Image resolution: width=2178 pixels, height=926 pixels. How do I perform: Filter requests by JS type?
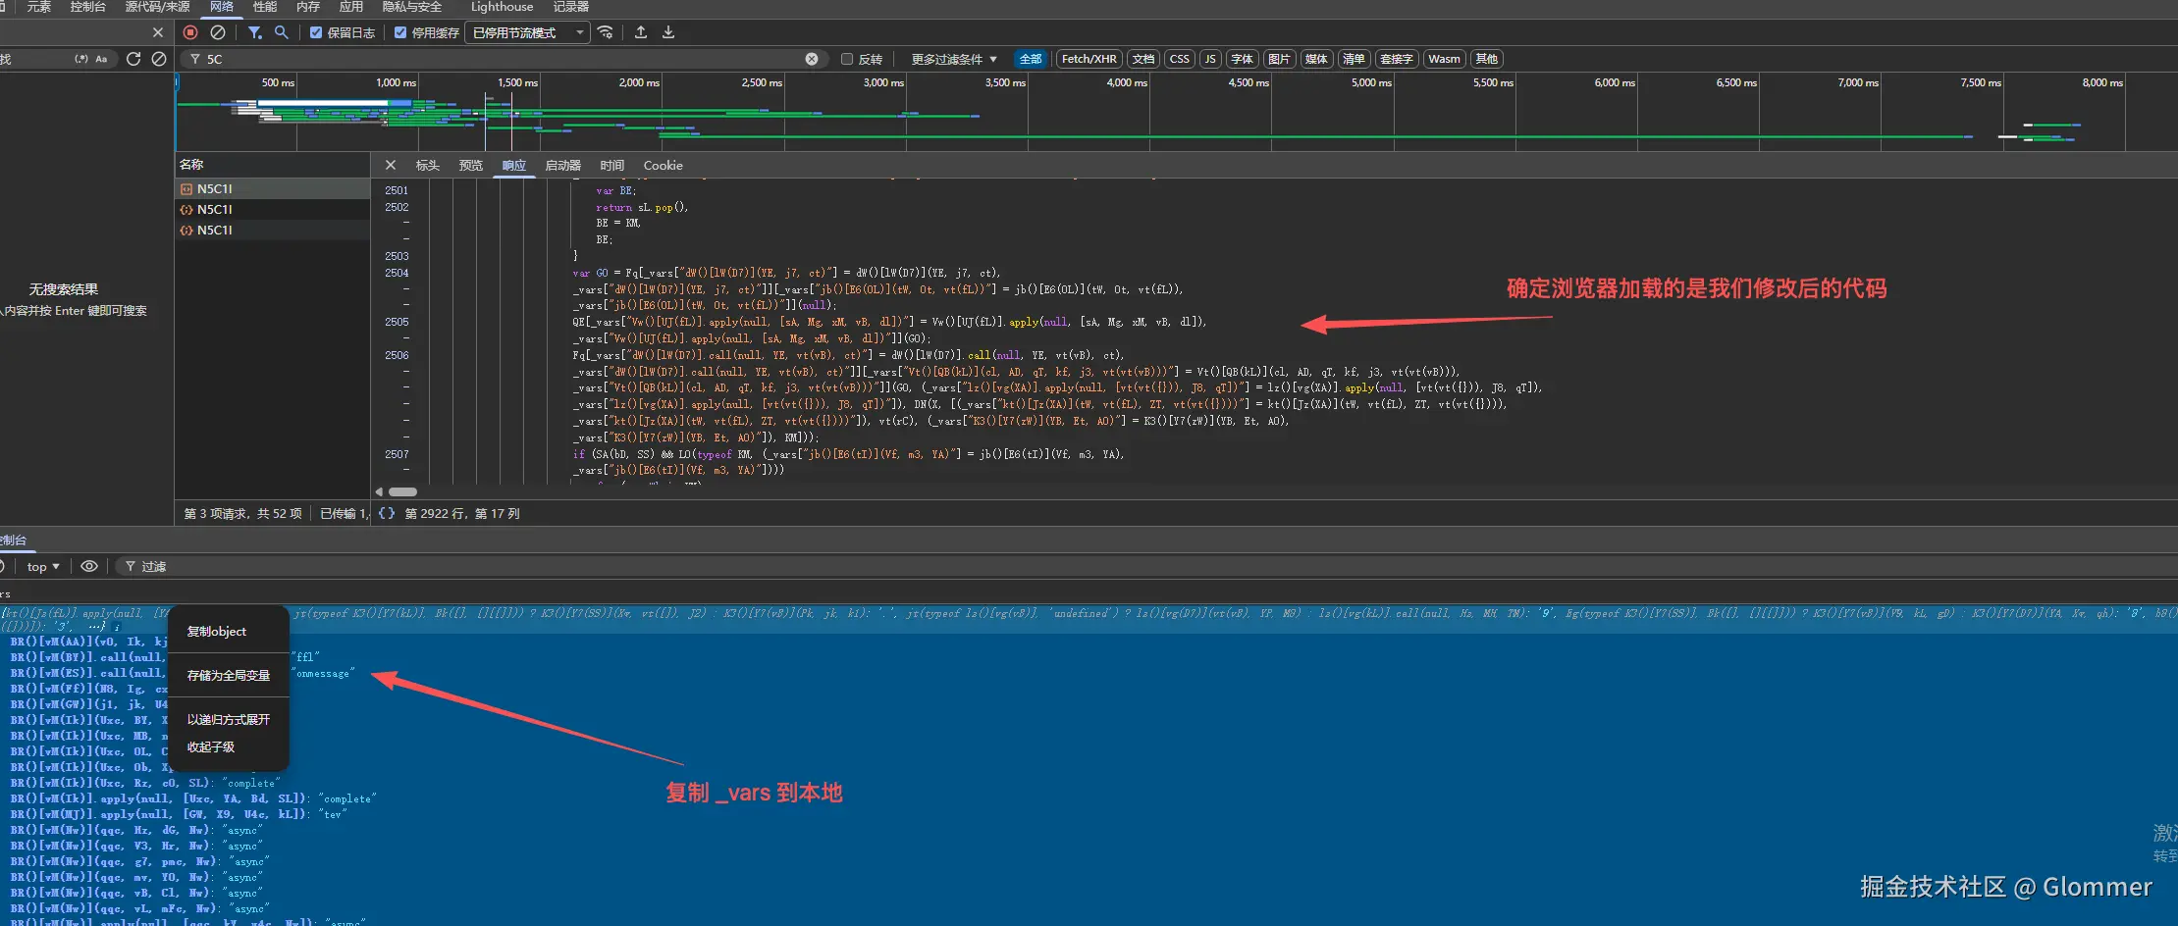(x=1210, y=59)
